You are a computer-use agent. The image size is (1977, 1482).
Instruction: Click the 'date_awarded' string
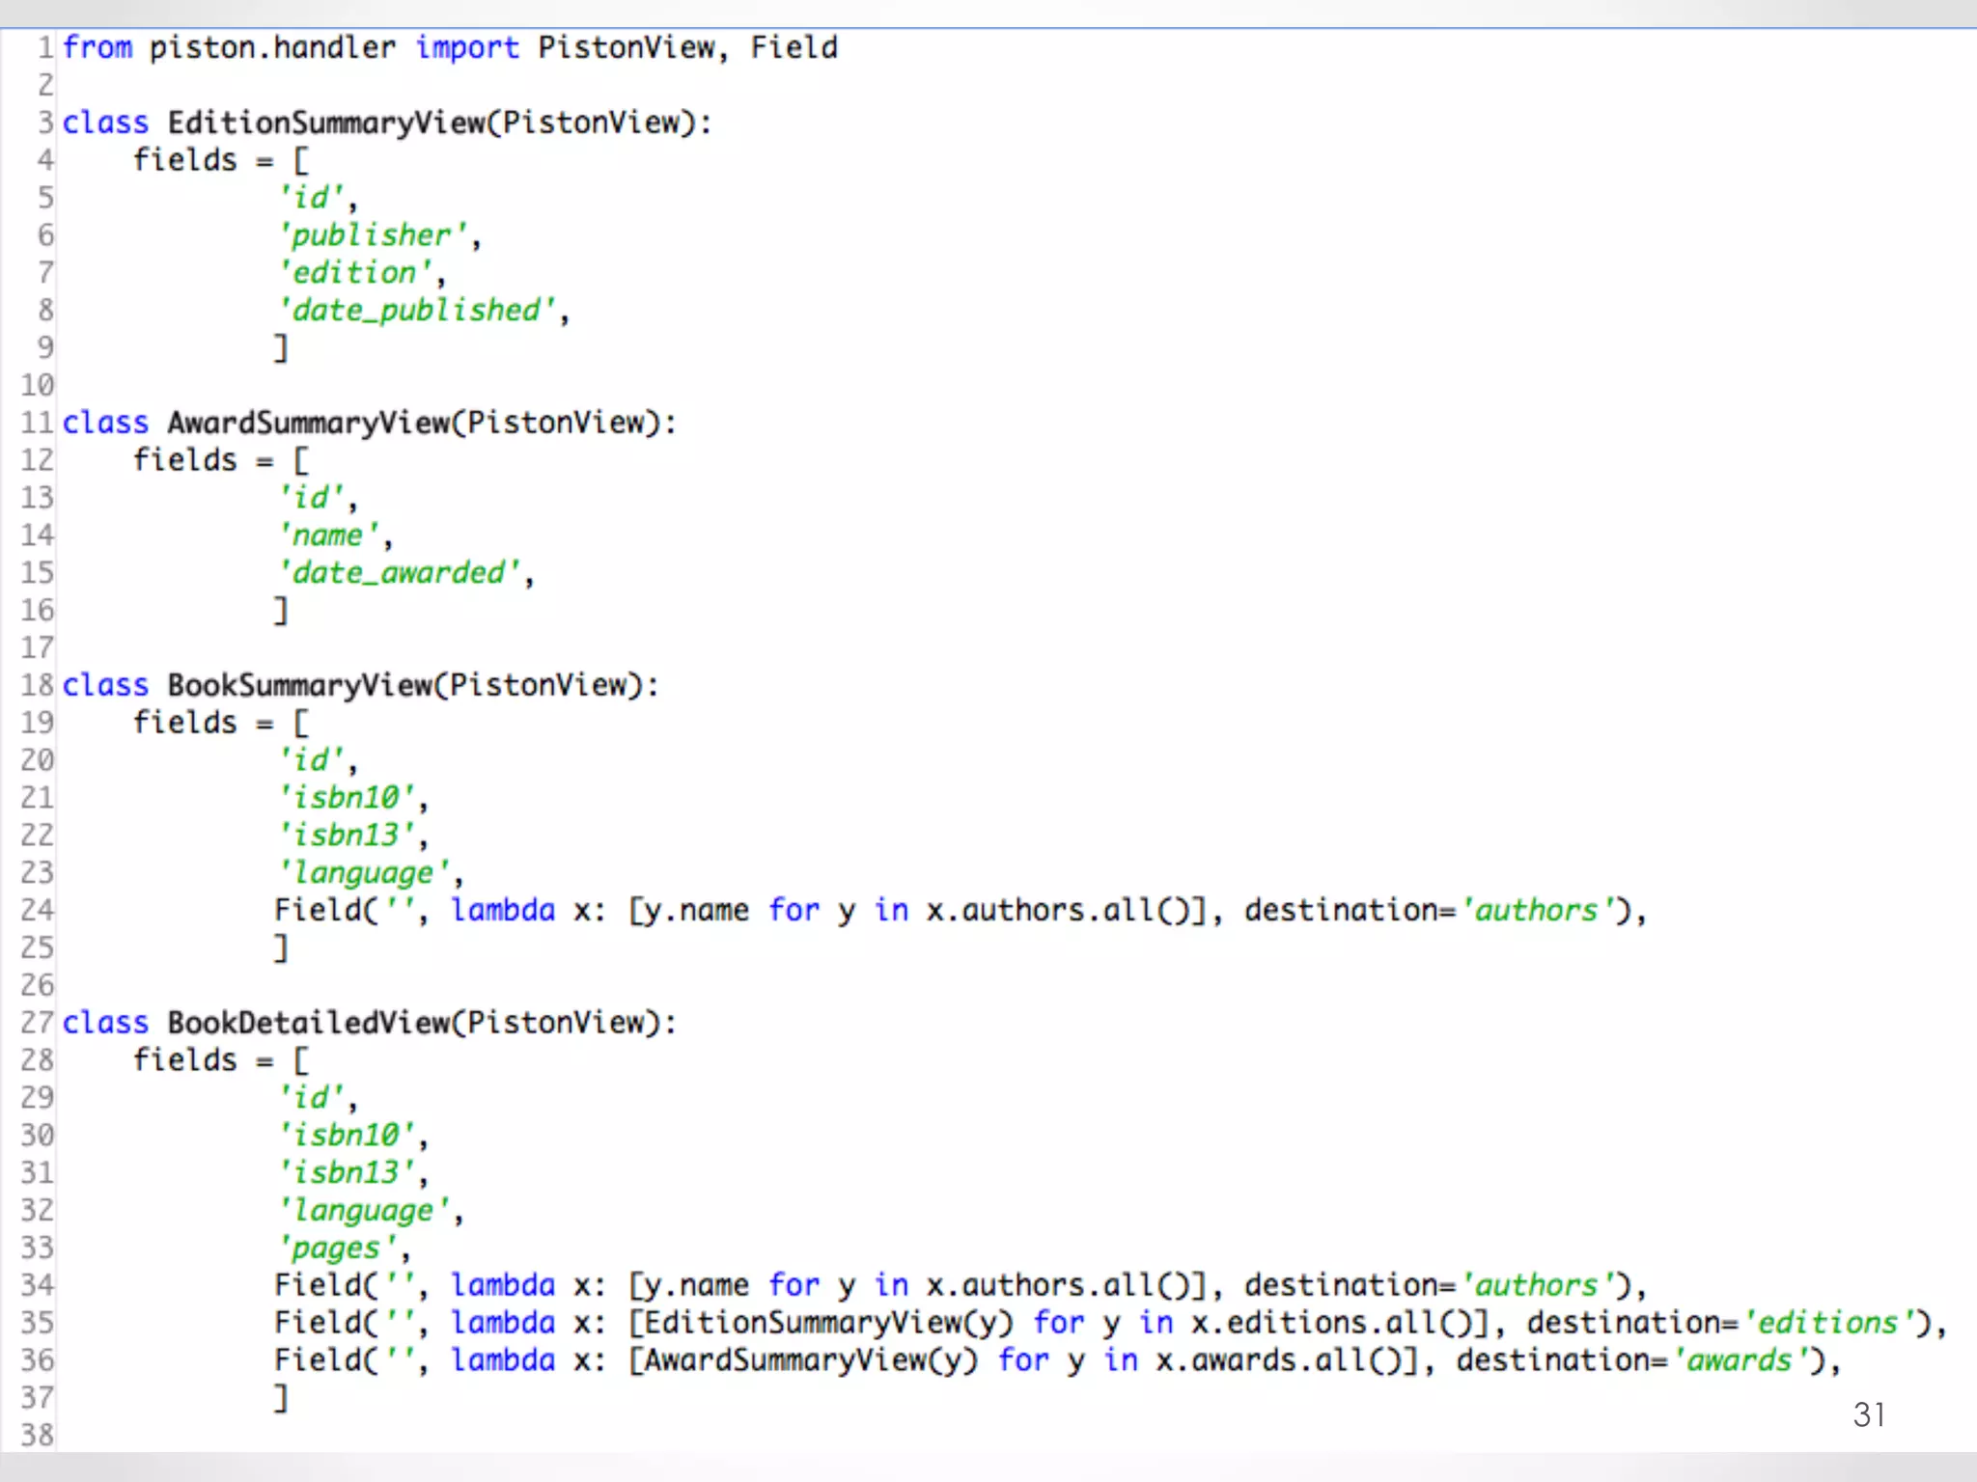click(x=400, y=573)
